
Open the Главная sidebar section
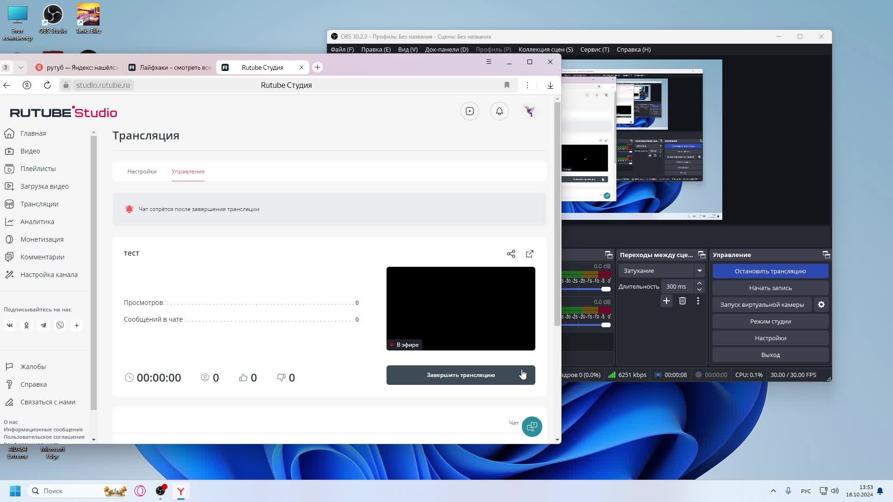(x=26, y=133)
